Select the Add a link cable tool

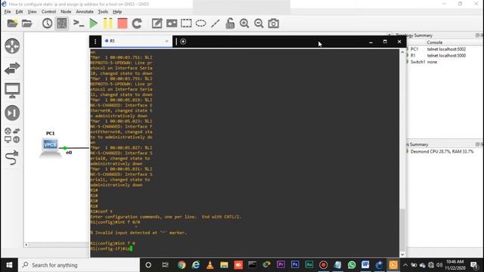pos(12,158)
